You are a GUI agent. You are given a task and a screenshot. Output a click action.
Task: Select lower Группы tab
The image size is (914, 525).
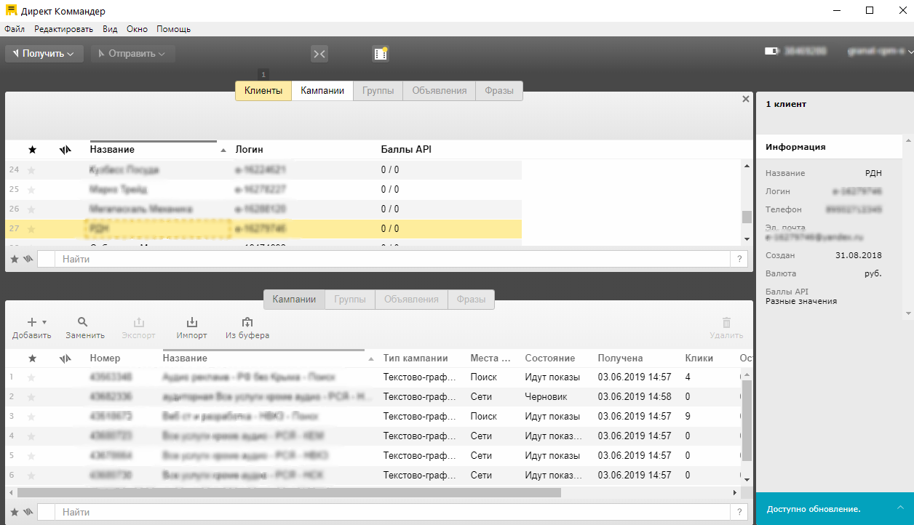point(350,299)
